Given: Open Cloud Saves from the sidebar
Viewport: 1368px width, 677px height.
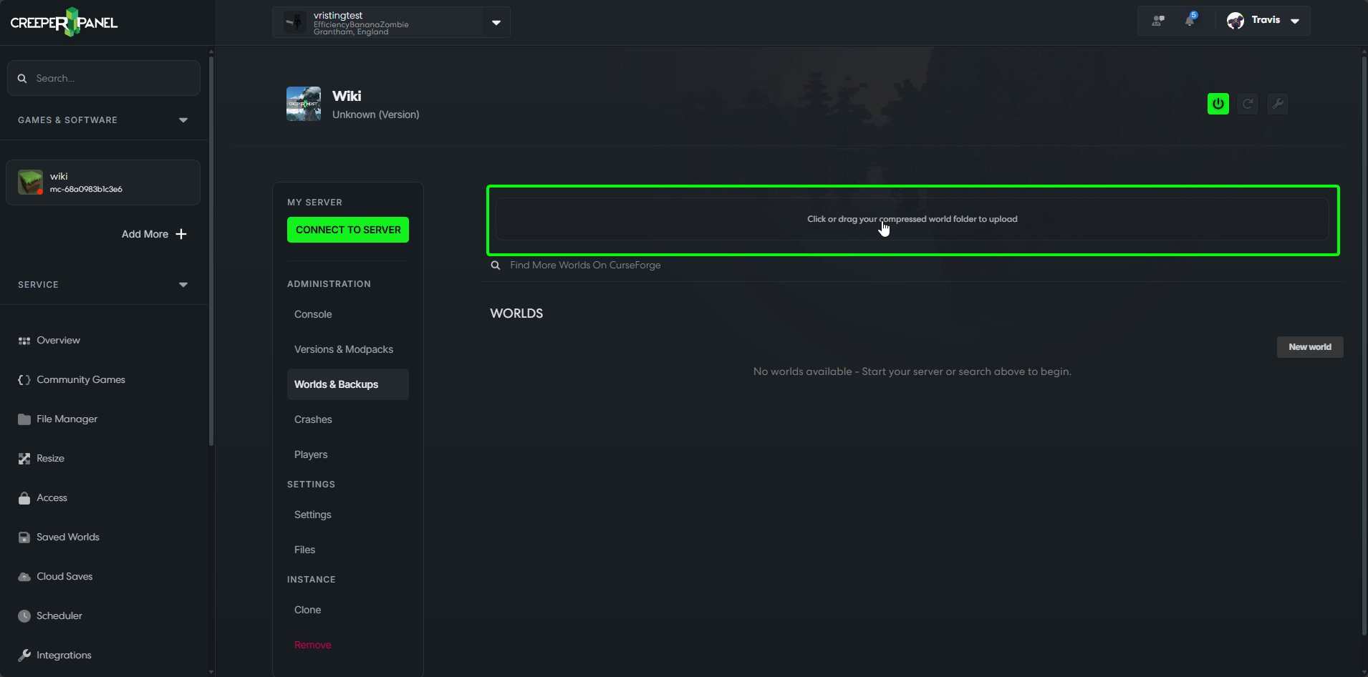Looking at the screenshot, I should click(x=64, y=576).
